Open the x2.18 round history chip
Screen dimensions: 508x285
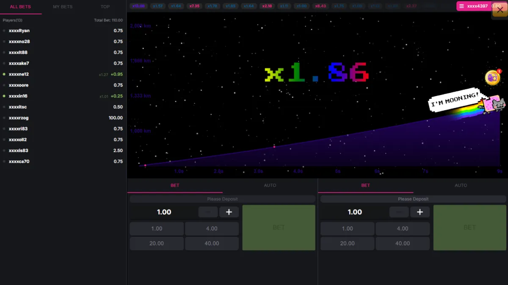(267, 6)
